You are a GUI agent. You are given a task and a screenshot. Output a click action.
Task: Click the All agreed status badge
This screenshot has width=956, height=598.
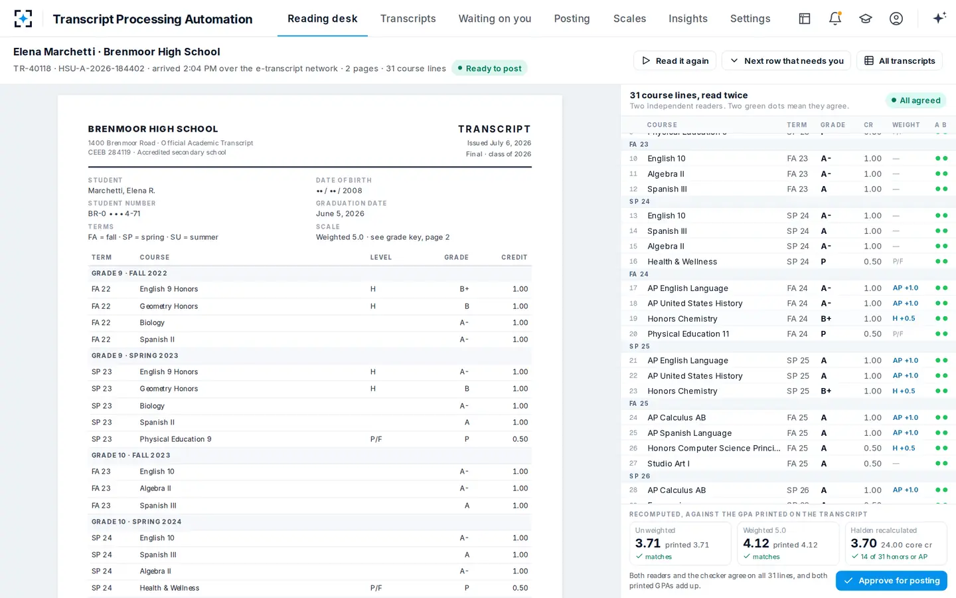coord(916,100)
